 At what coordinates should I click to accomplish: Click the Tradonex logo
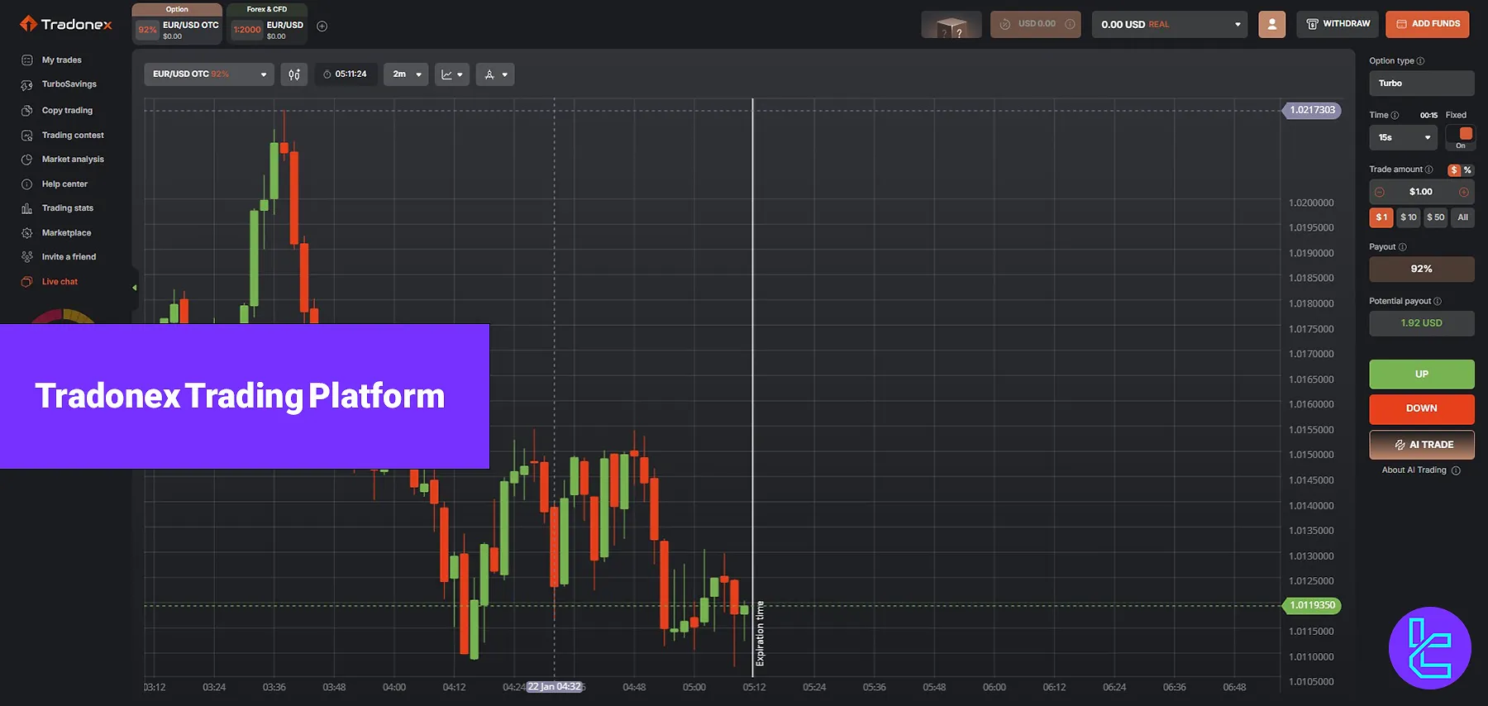(65, 24)
